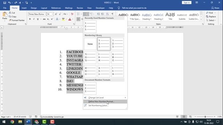Toggle subscript formatting
Image resolution: width=223 pixels, height=125 pixels.
[x=48, y=19]
